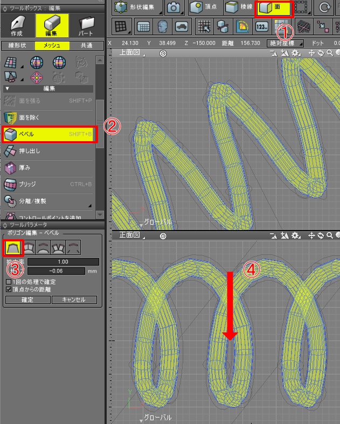Click the 面を除く (remove face) tool
The width and height of the screenshot is (340, 424).
pyautogui.click(x=48, y=117)
